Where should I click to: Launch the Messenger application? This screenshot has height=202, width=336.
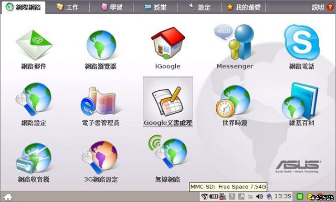point(235,47)
